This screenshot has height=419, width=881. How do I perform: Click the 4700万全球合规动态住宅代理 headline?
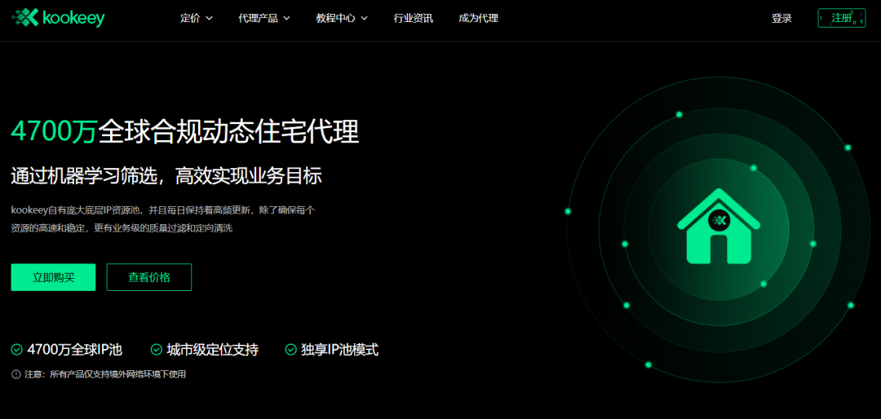[185, 133]
